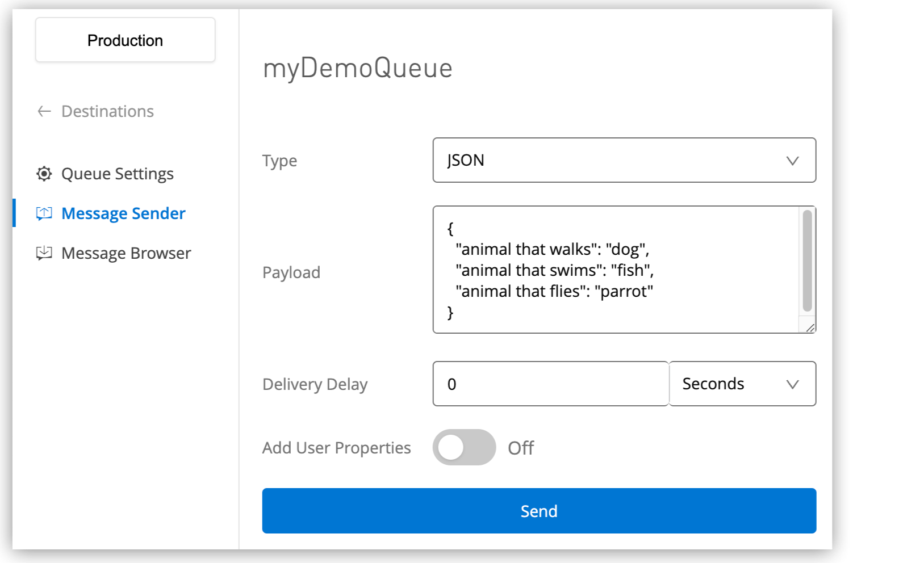This screenshot has width=920, height=563.
Task: Click the chevron on the Type selector
Action: click(793, 161)
